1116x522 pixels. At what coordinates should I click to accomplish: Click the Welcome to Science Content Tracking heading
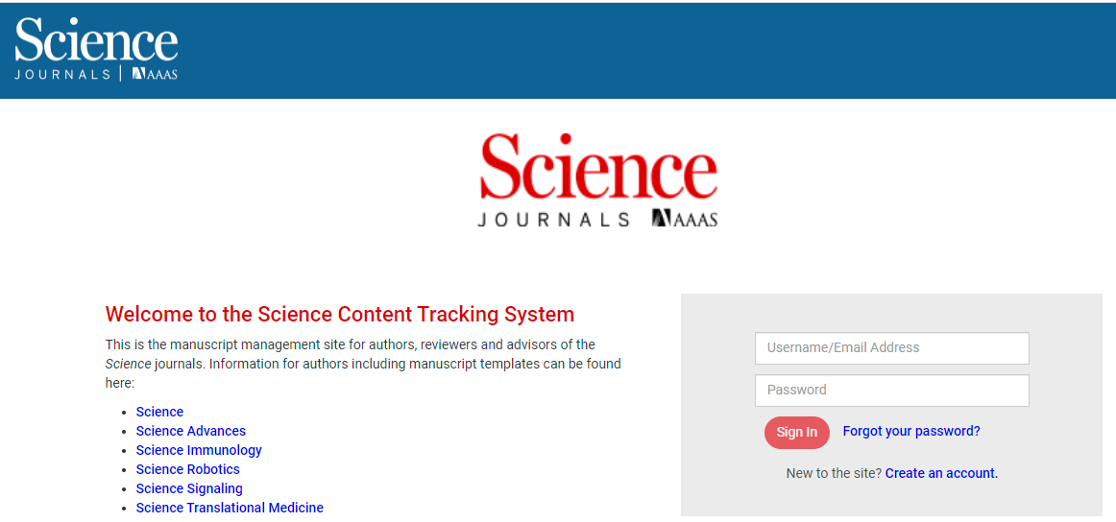coord(340,314)
